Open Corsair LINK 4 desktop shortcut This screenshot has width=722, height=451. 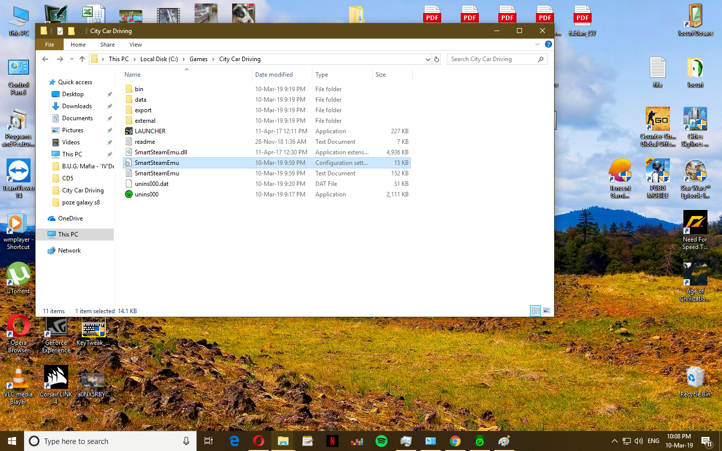[x=56, y=385]
